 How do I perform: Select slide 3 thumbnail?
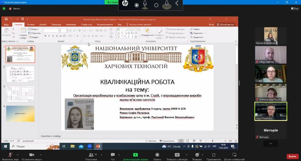[x=20, y=94]
